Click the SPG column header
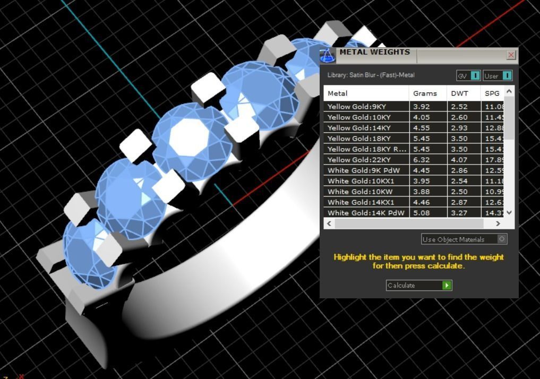The image size is (540, 379). (x=492, y=93)
